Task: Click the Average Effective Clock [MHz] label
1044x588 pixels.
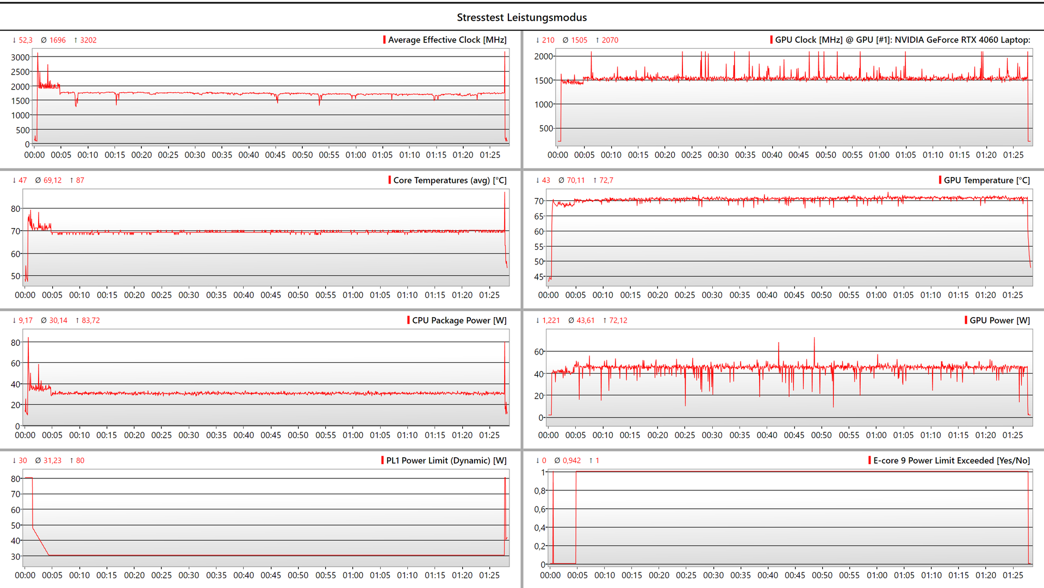Action: [x=447, y=40]
